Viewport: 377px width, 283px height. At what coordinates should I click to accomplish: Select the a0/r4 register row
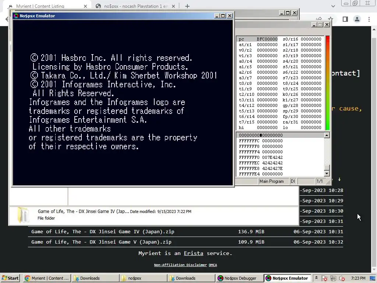click(258, 61)
